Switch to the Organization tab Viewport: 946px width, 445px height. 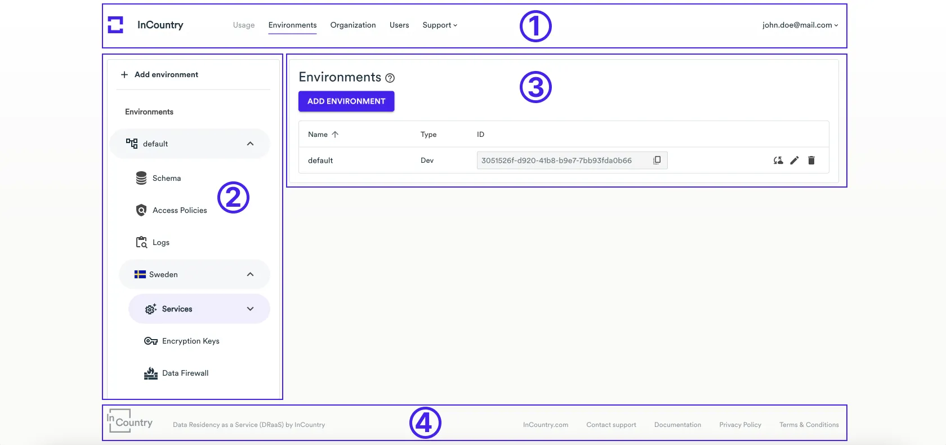(x=353, y=25)
